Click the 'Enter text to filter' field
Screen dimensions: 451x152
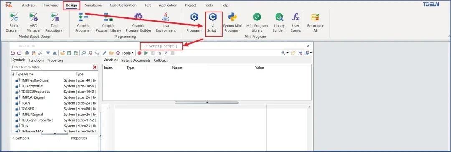point(51,67)
